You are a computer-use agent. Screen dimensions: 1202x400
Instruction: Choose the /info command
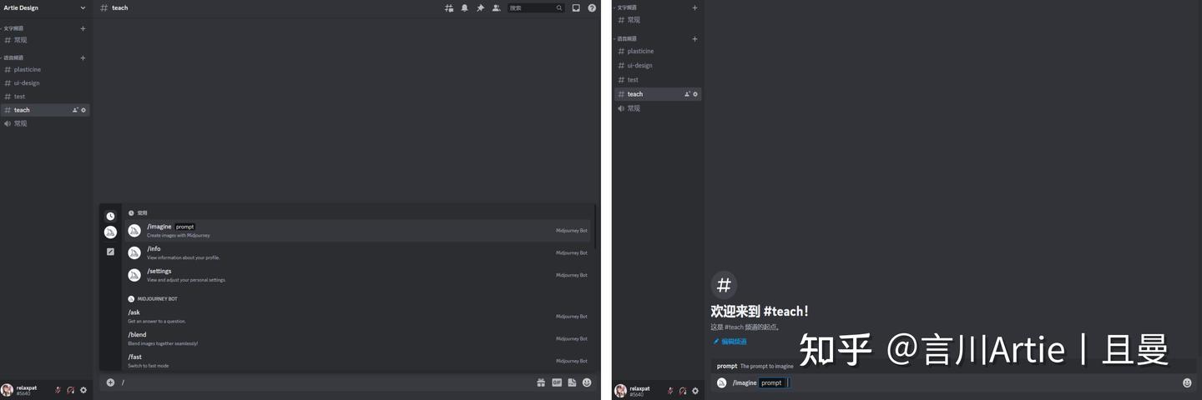pyautogui.click(x=357, y=252)
